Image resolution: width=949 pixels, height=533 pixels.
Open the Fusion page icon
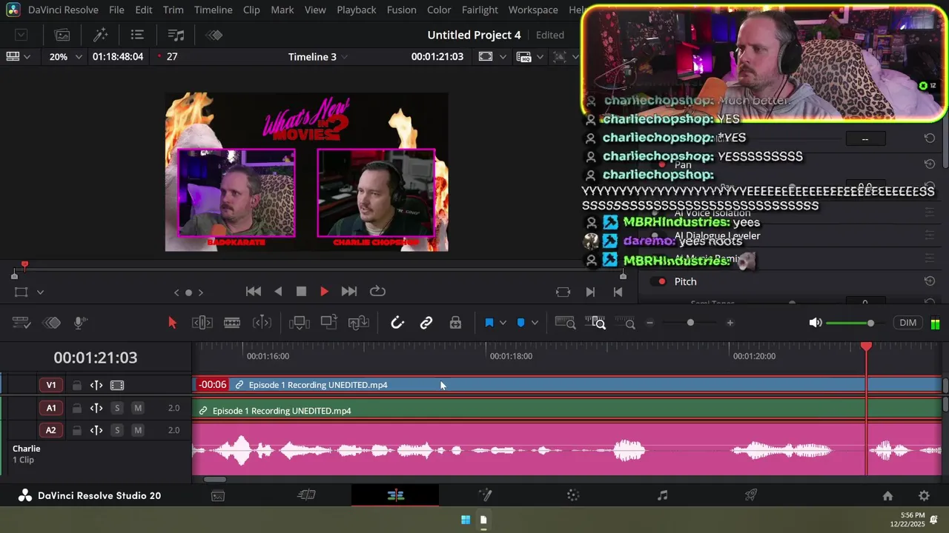tap(485, 495)
